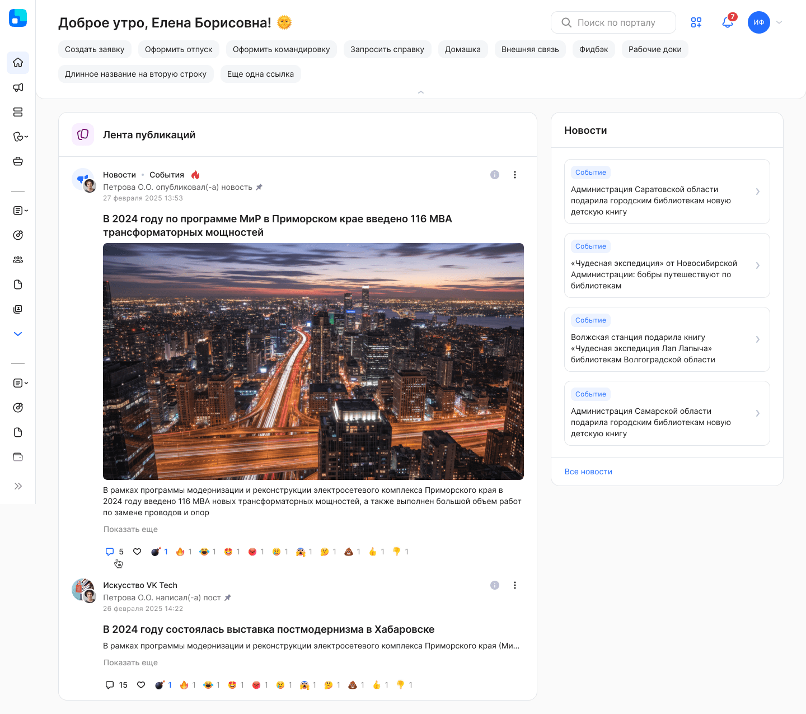
Task: Click the Поиск по порталу search field
Action: [x=613, y=22]
